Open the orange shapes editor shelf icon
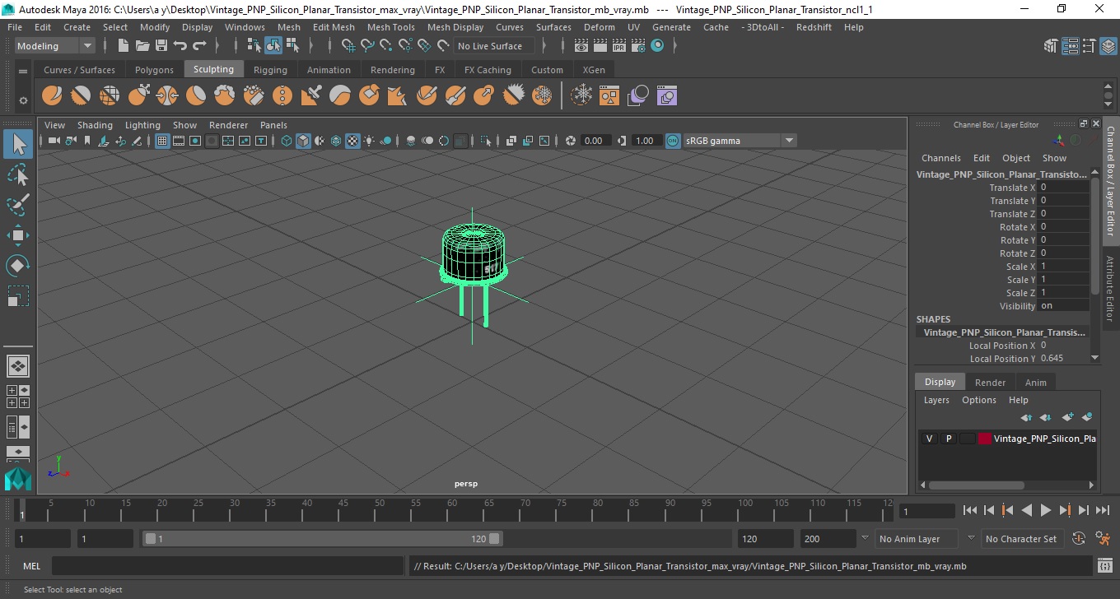Screen dimensions: 1120x599 click(609, 96)
